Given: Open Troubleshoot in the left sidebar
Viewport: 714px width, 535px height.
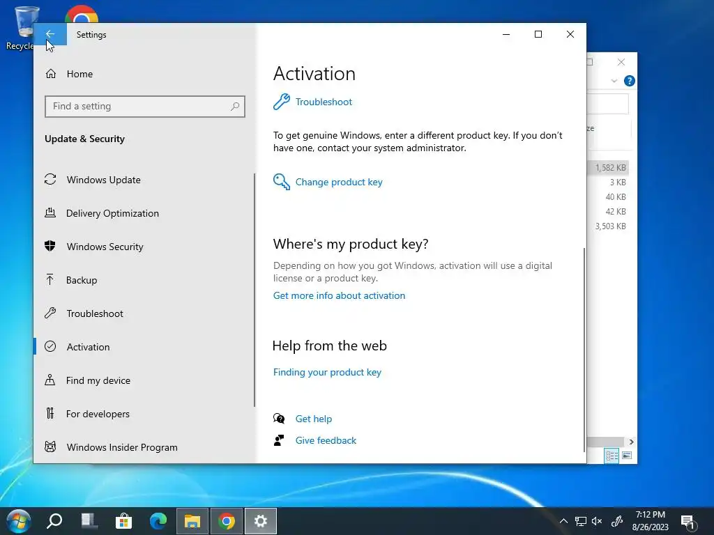Looking at the screenshot, I should 95,313.
